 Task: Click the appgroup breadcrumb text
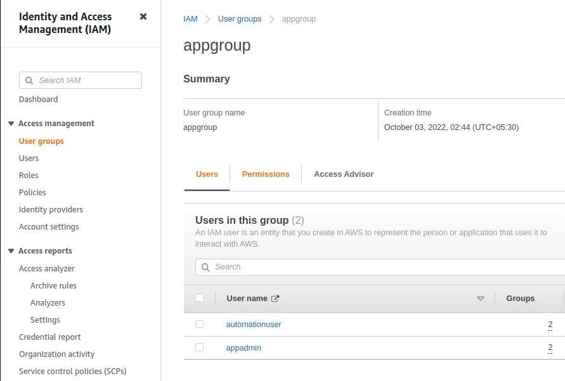tap(299, 19)
